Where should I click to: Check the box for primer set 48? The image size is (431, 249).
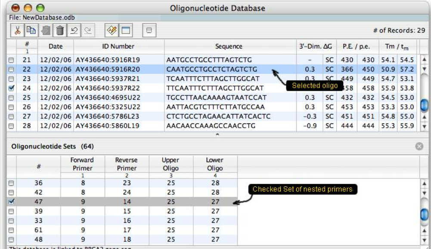pos(11,240)
